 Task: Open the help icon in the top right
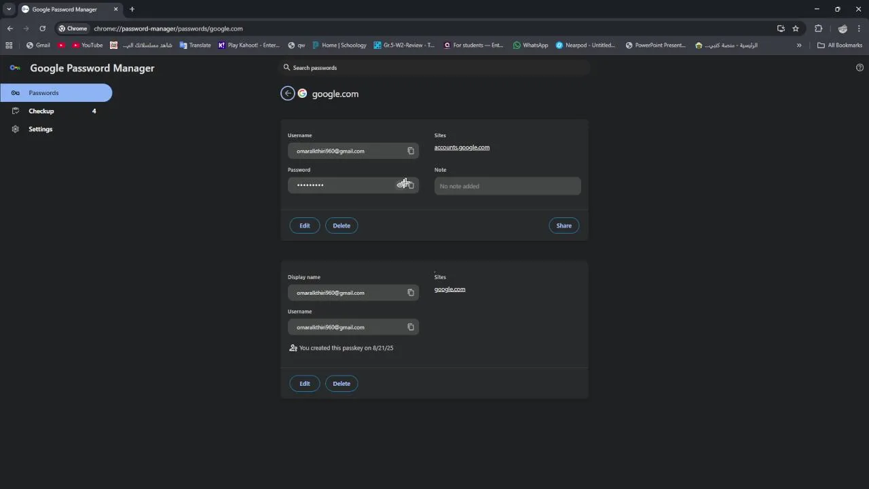859,68
